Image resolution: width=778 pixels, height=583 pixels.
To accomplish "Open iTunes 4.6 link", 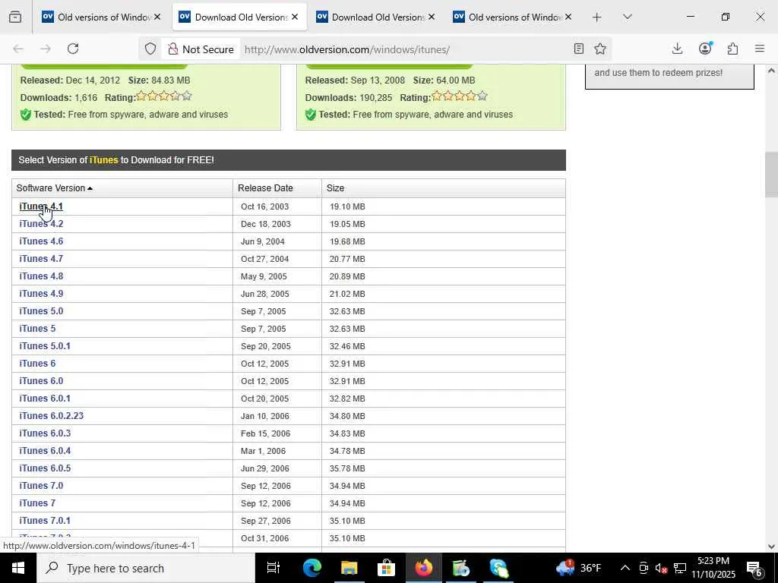I will coord(41,241).
